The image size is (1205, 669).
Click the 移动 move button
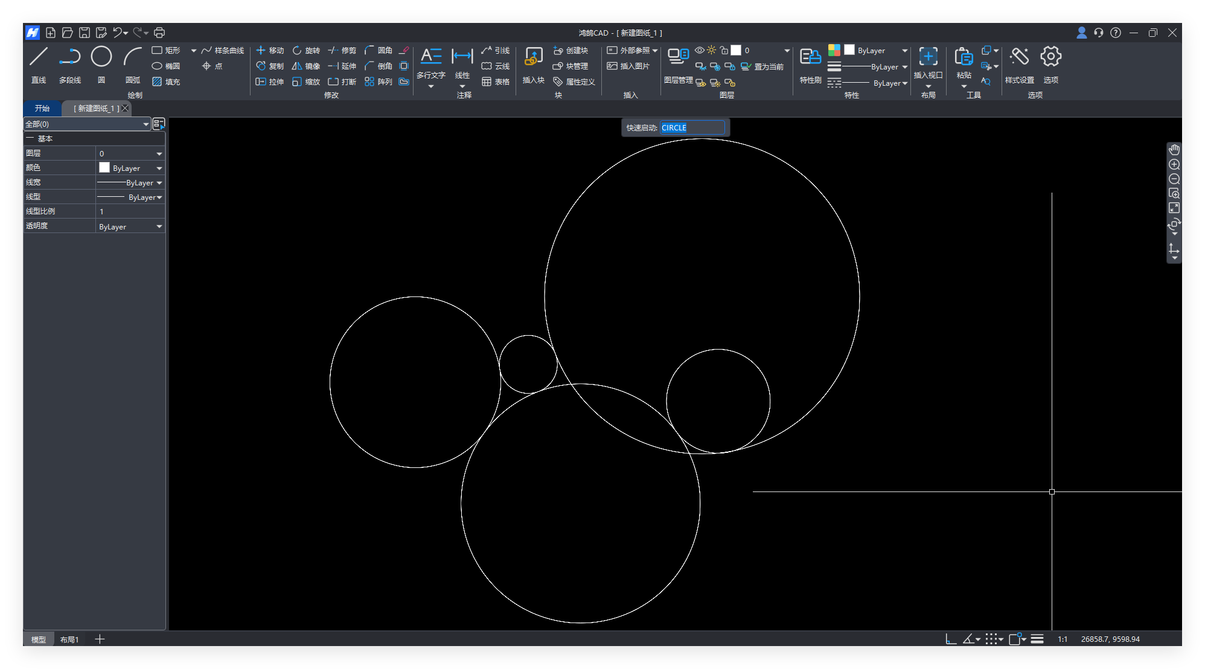[x=270, y=51]
